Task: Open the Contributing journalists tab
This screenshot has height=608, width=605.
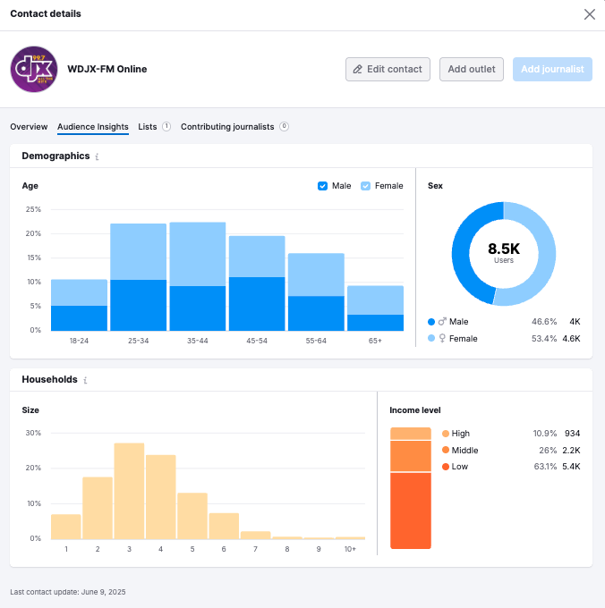Action: tap(227, 127)
